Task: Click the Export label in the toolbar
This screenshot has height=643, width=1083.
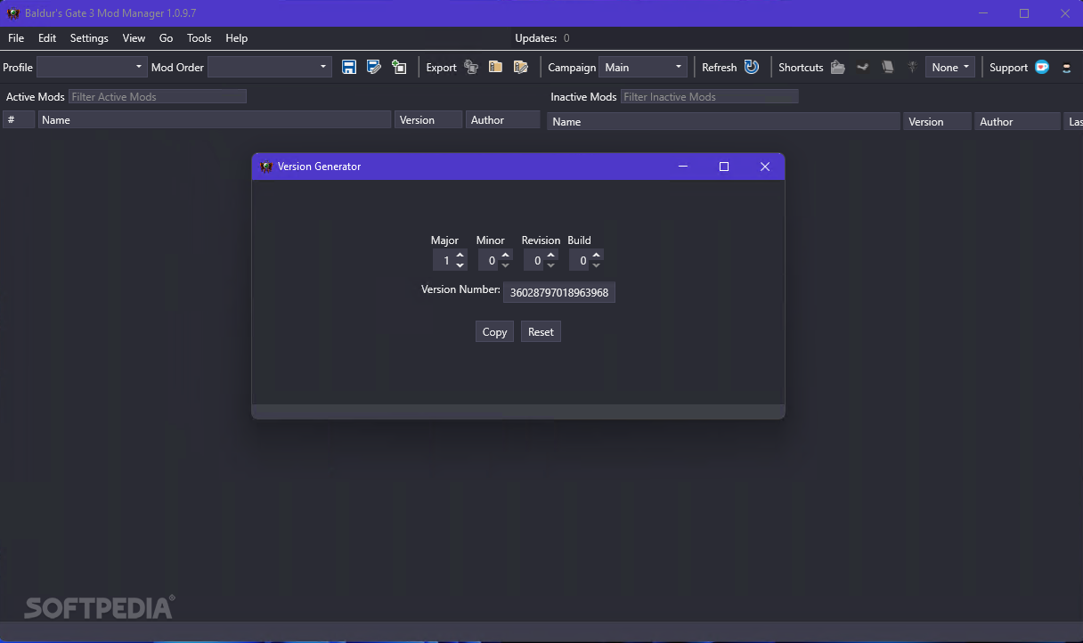Action: [441, 67]
